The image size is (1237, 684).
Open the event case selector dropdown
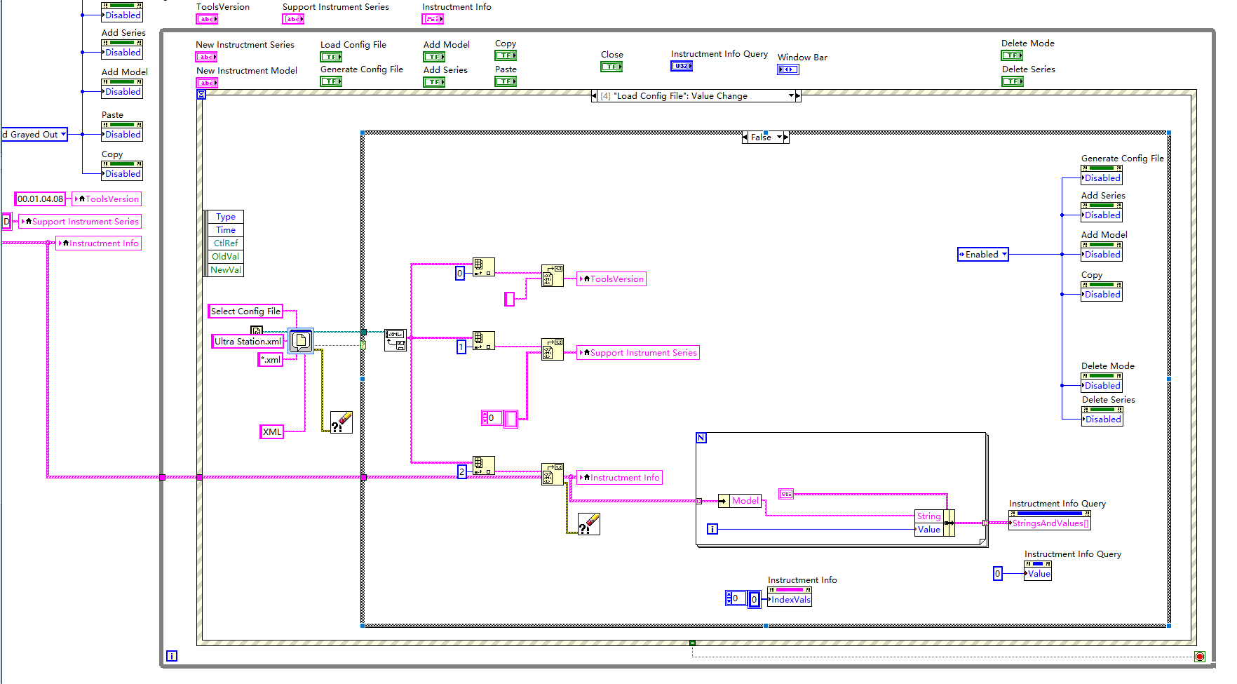[x=792, y=96]
